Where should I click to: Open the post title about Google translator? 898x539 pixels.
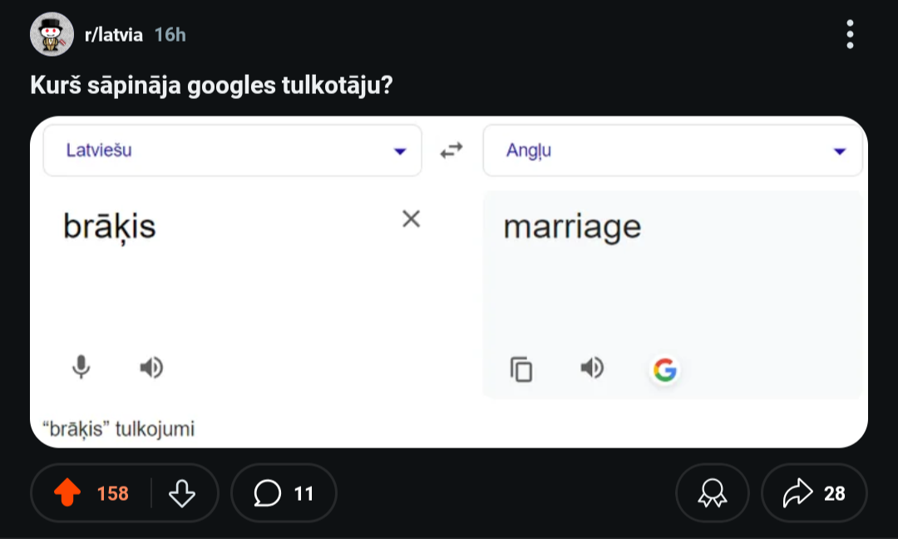(211, 85)
